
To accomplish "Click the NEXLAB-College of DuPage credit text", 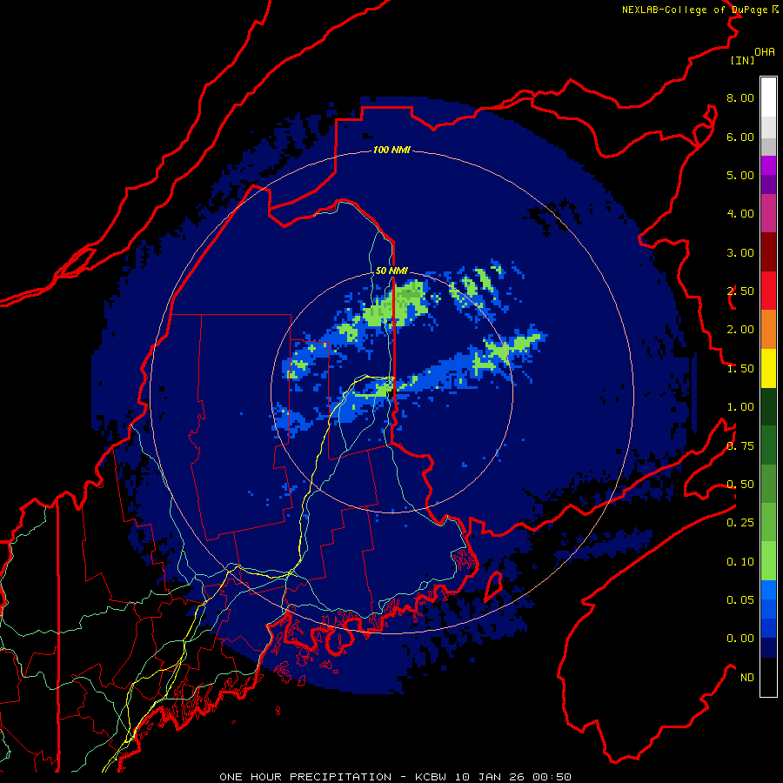I will 699,10.
